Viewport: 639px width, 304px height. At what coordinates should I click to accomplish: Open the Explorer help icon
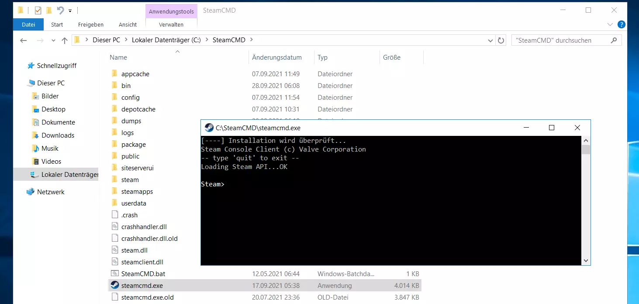(x=622, y=24)
